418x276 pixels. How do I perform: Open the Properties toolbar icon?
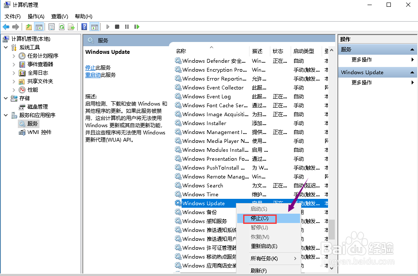pyautogui.click(x=52, y=27)
